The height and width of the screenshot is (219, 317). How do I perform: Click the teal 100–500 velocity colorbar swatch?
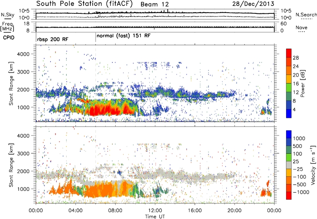pyautogui.click(x=289, y=150)
